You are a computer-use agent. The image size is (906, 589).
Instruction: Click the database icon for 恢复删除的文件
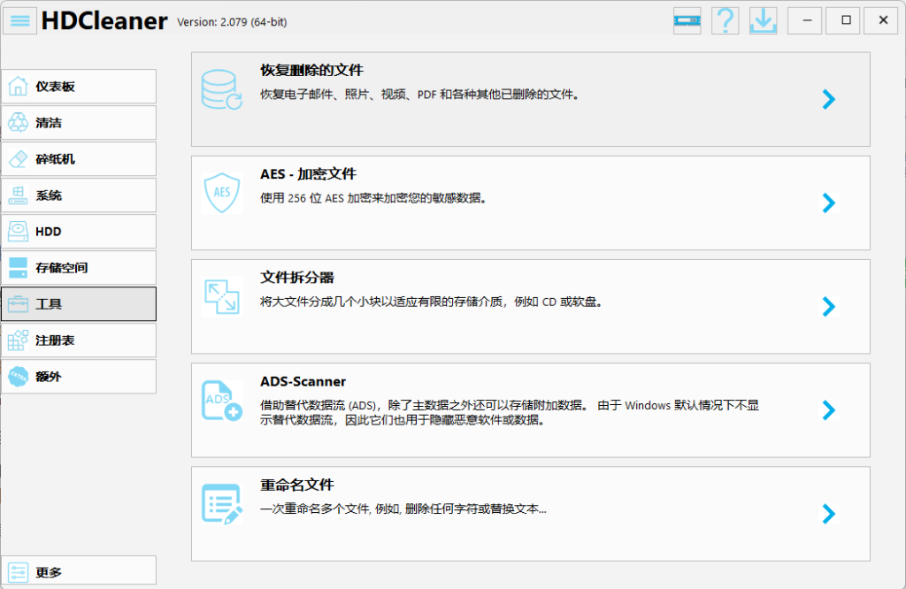[221, 90]
